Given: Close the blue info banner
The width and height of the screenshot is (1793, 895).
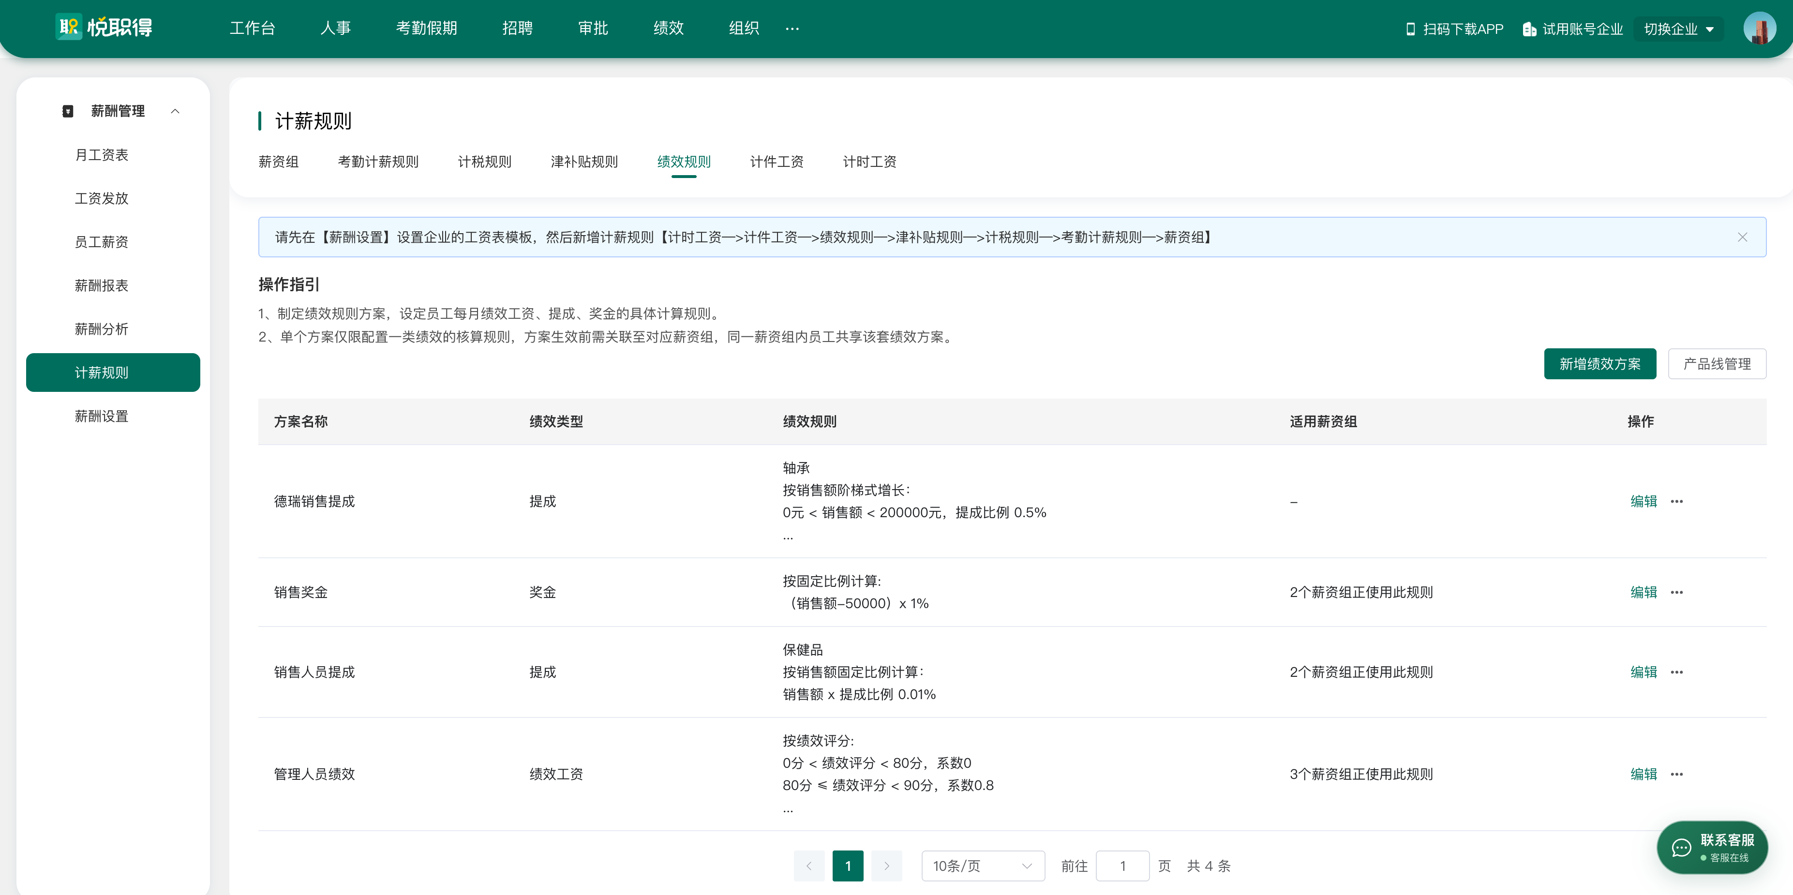Looking at the screenshot, I should pyautogui.click(x=1742, y=238).
